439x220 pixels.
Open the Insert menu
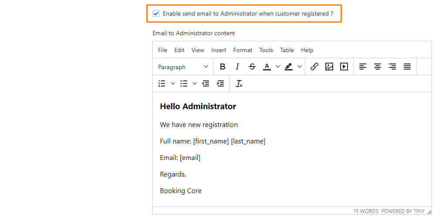(x=219, y=50)
